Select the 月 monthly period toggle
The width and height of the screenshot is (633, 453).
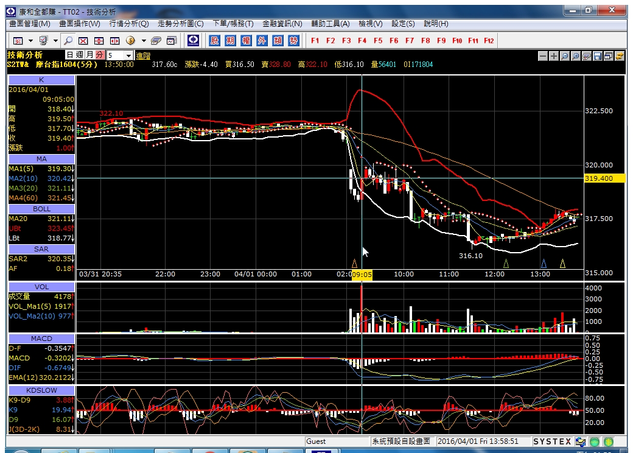[x=89, y=55]
